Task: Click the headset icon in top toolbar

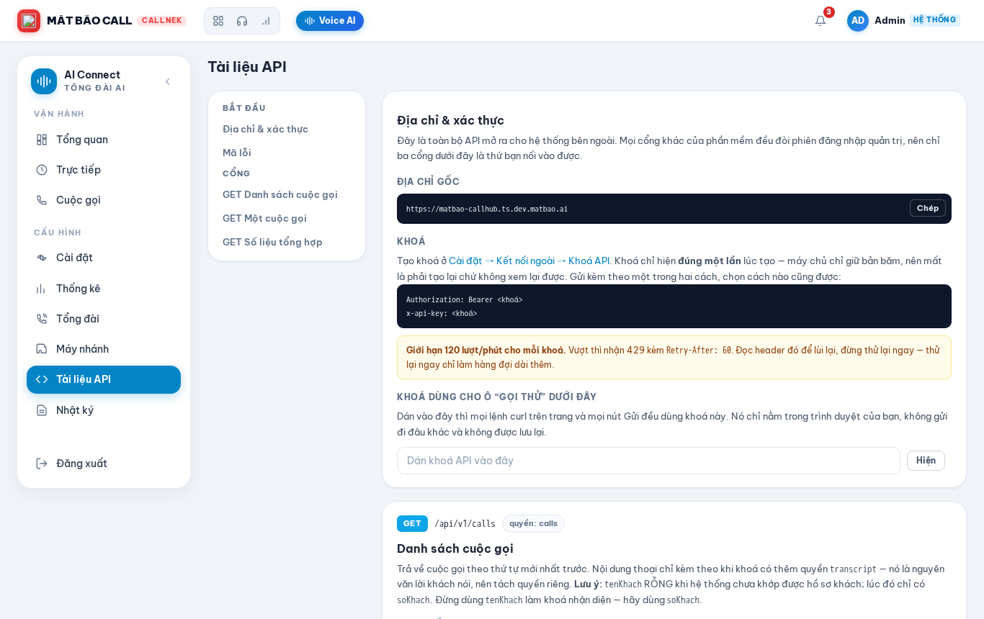Action: (x=242, y=21)
